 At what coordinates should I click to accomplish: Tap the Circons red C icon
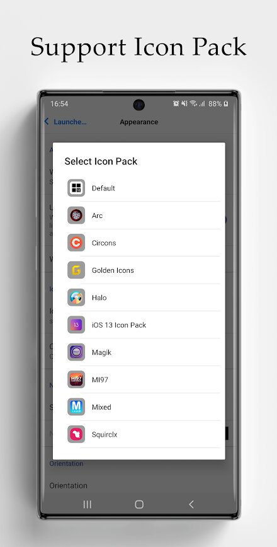[x=76, y=243]
